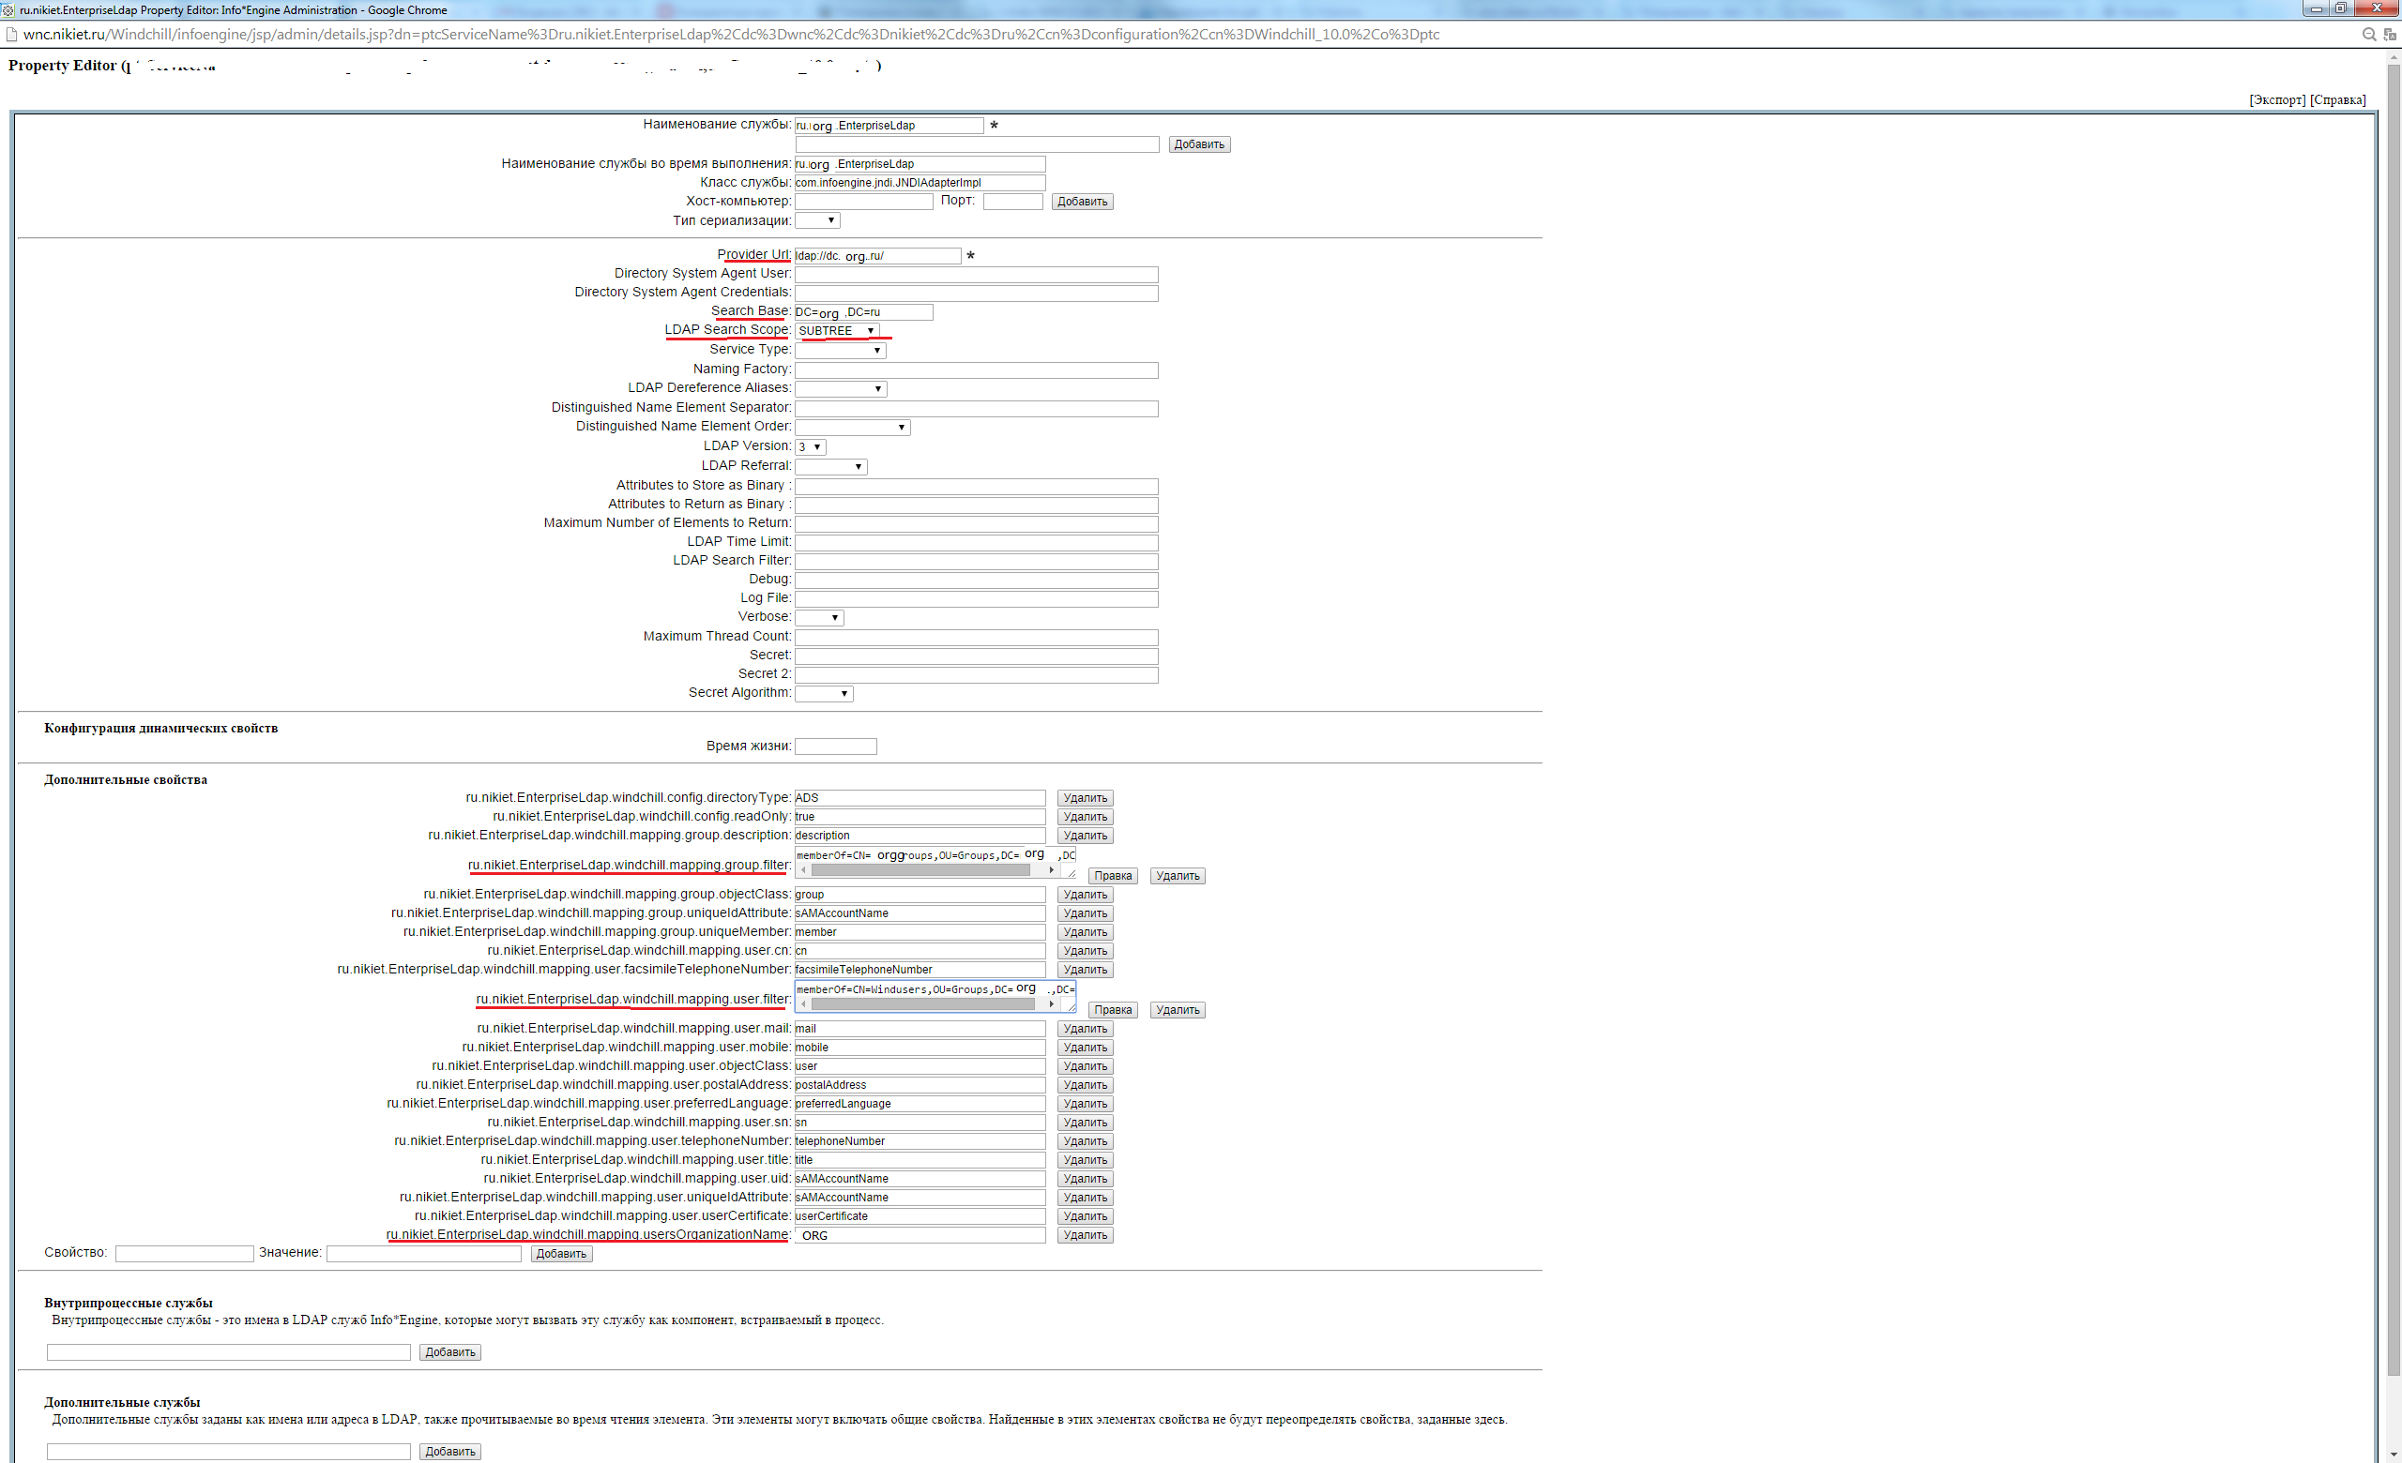This screenshot has width=2402, height=1463.
Task: Click the right arrow of the user.filter scrollbar
Action: click(x=1050, y=1003)
